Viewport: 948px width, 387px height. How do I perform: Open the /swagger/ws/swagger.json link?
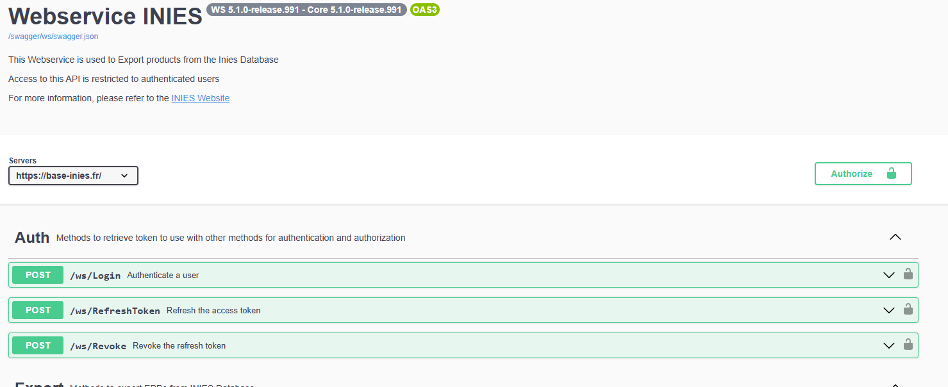click(53, 37)
